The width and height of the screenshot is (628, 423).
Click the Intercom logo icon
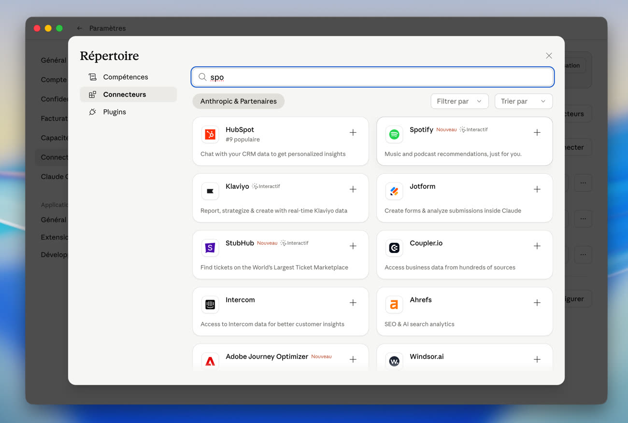[x=210, y=305]
